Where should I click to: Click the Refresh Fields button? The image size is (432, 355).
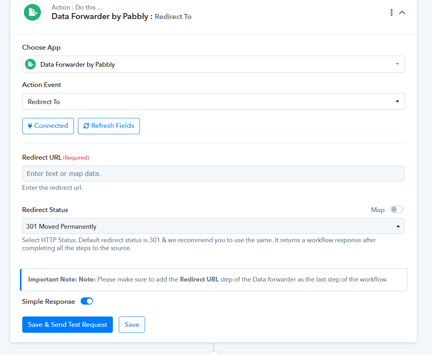coord(109,126)
